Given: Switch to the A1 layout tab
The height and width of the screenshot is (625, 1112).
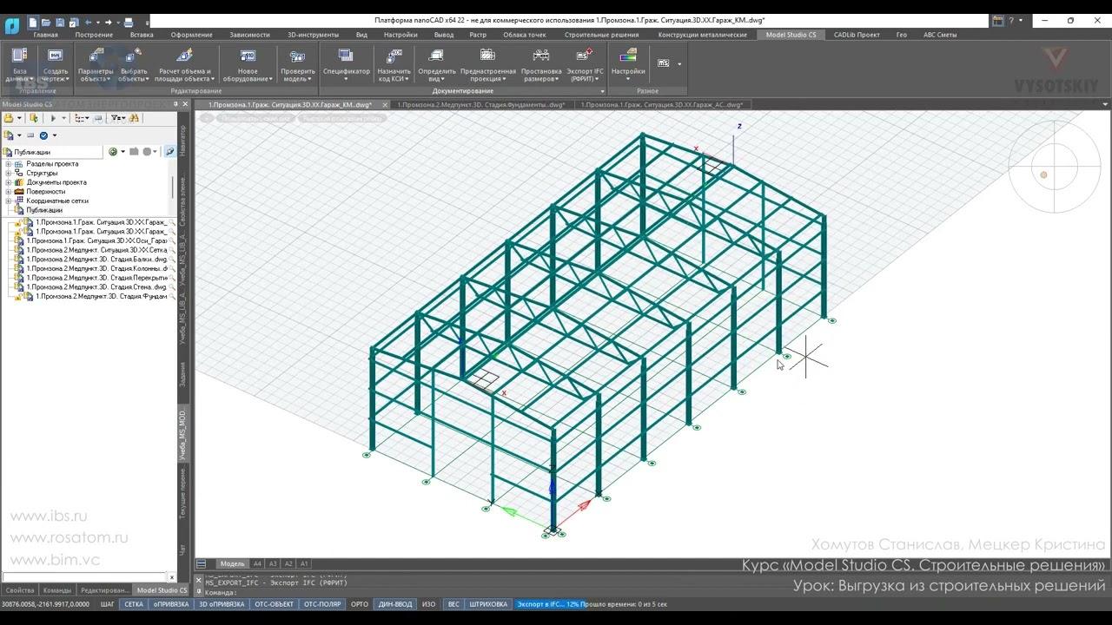Looking at the screenshot, I should tap(304, 563).
